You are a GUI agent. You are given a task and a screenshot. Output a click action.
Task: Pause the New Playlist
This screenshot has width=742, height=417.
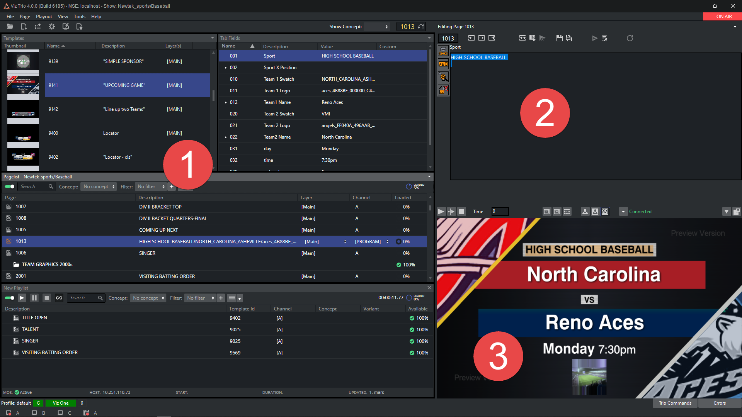(34, 298)
